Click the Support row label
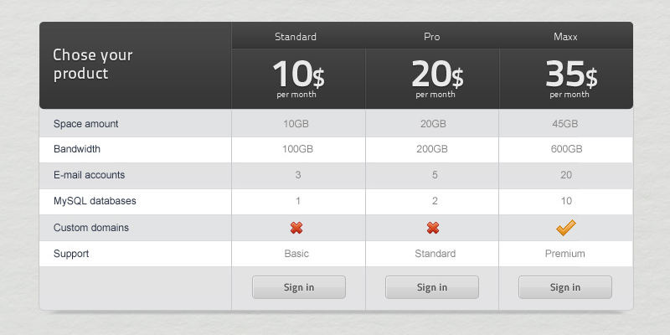Screen dimensions: 670x335 tap(71, 254)
